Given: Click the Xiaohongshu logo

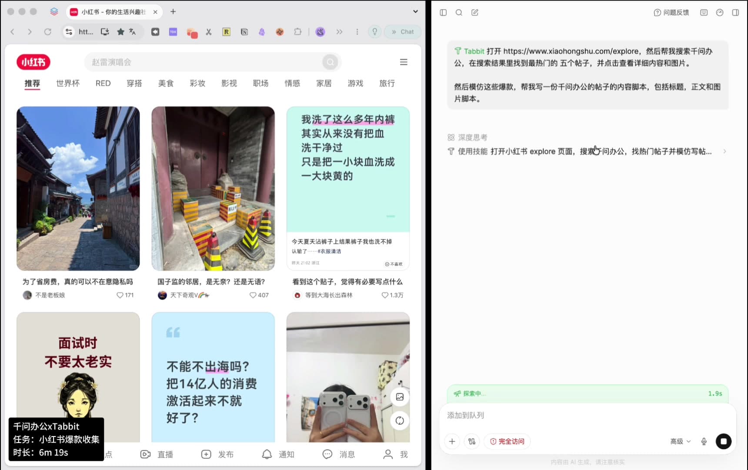Looking at the screenshot, I should click(33, 62).
